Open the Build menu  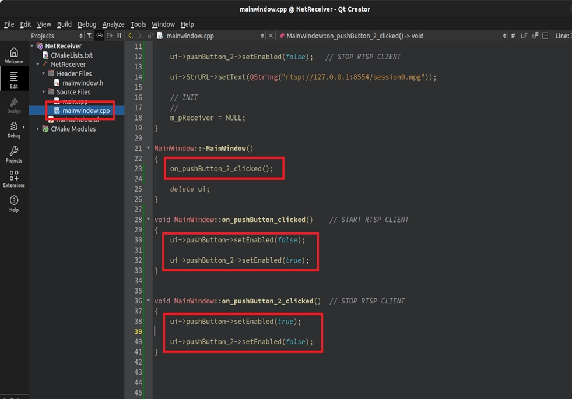point(64,24)
